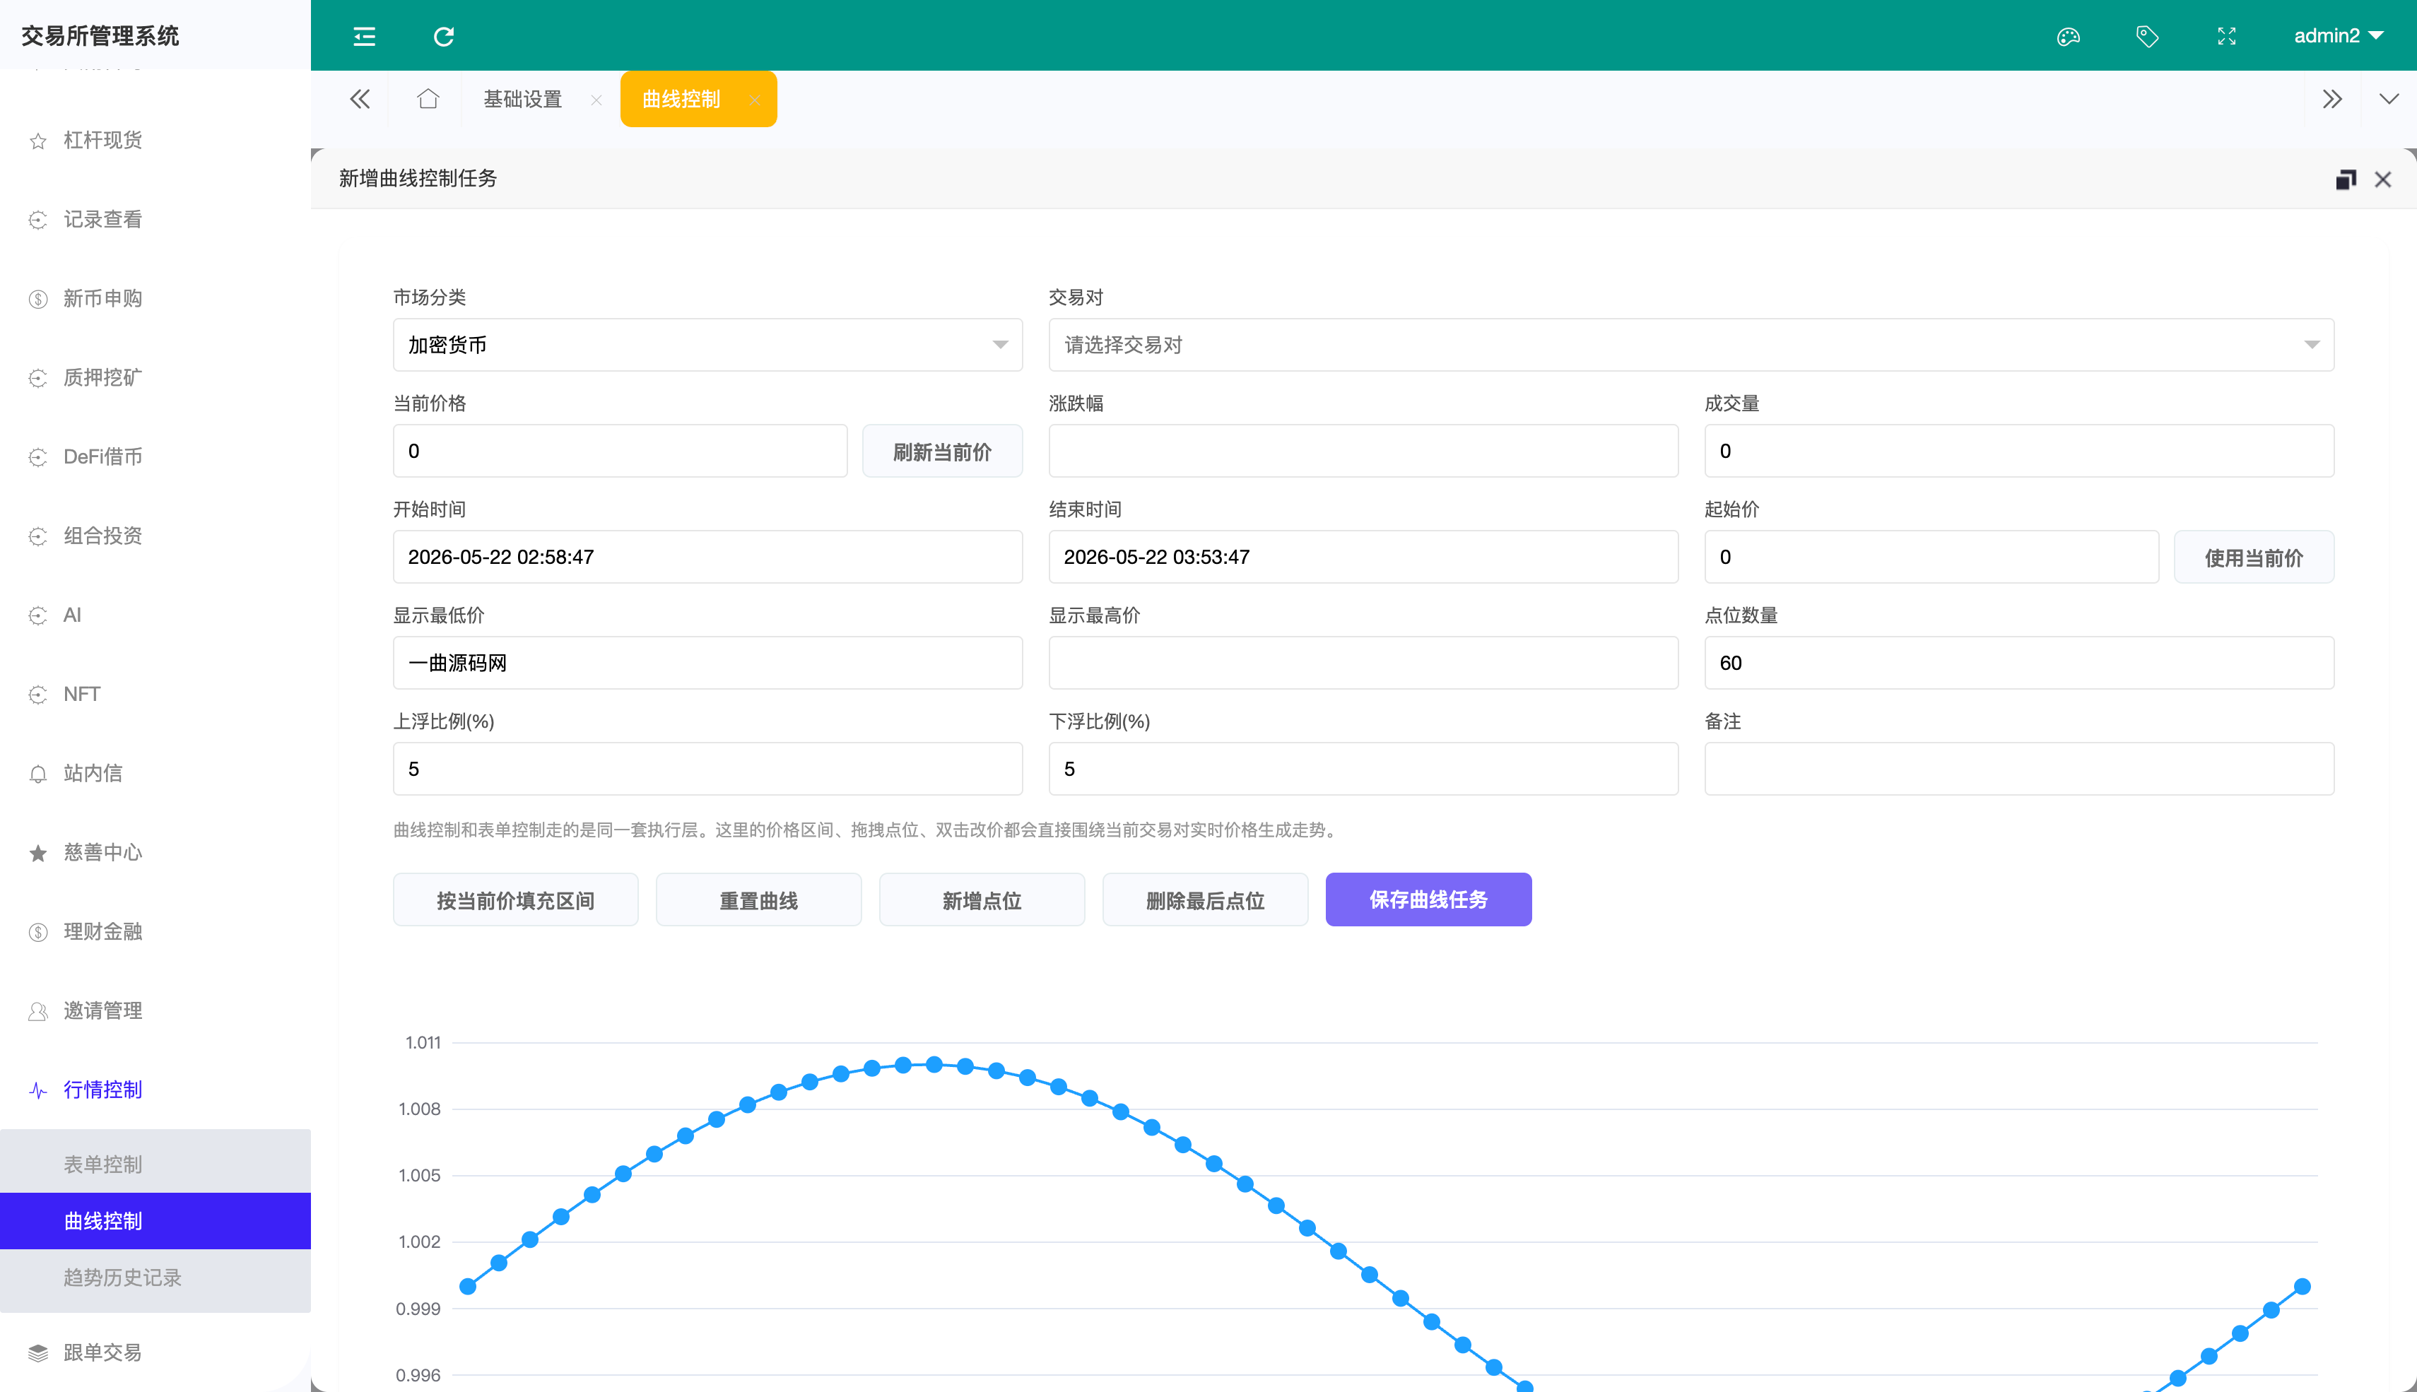The height and width of the screenshot is (1392, 2417).
Task: Select 曲线控制 submenu item
Action: [155, 1221]
